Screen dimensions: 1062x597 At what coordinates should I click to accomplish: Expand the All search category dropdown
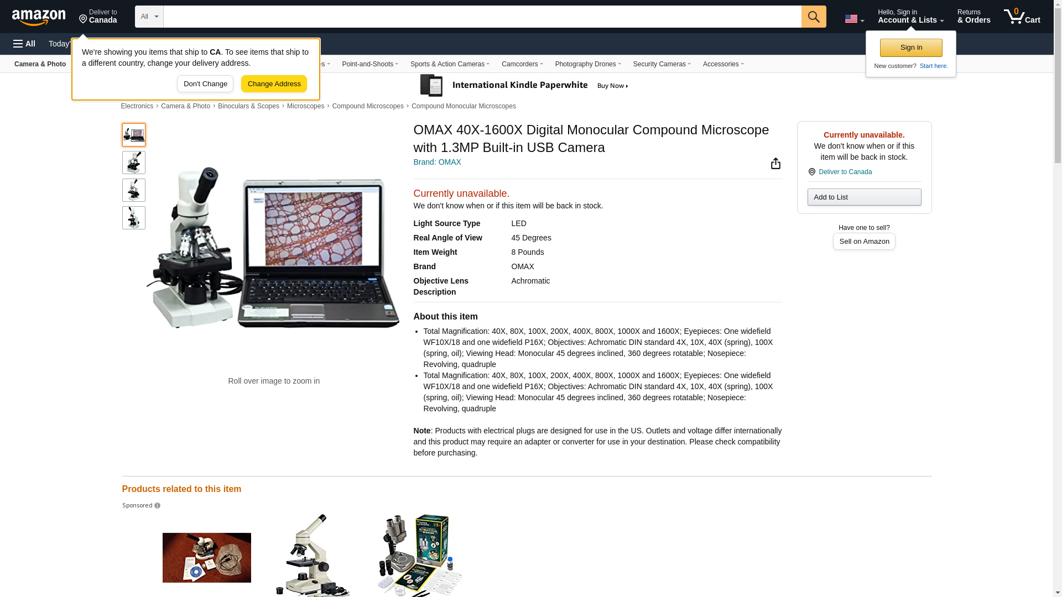coord(149,17)
